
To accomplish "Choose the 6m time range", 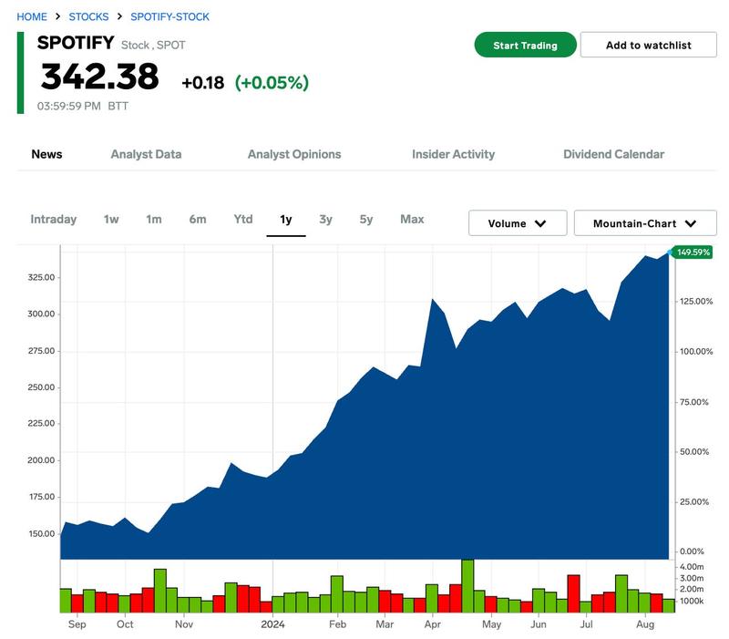I will coord(198,219).
